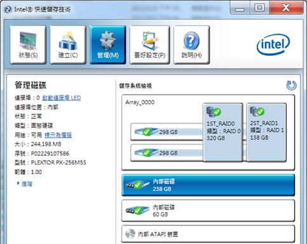Select the first 298 GB array disk
The width and height of the screenshot is (307, 244).
(x=167, y=132)
